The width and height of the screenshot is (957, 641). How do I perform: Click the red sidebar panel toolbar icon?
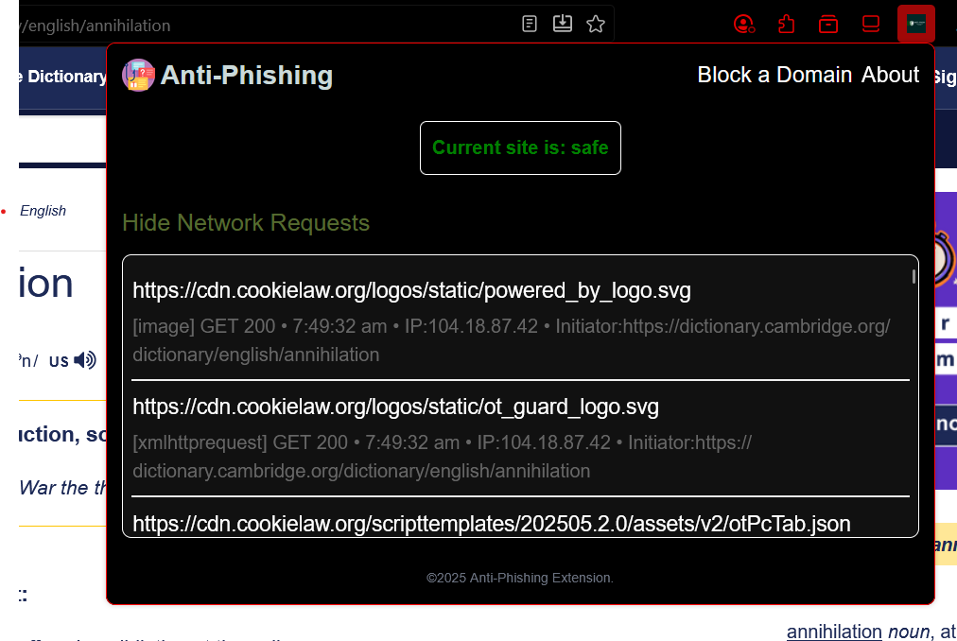tap(871, 24)
